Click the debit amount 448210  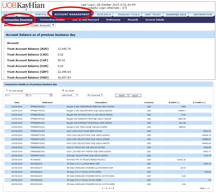pos(182,127)
